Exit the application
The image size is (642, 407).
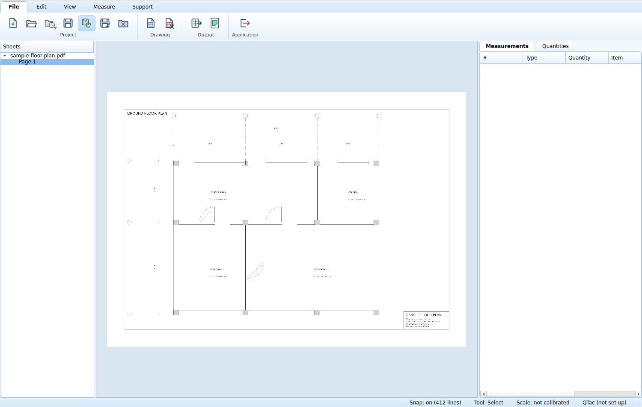(x=245, y=23)
